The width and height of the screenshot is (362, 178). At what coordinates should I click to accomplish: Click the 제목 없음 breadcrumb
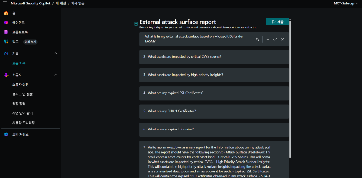tap(78, 3)
